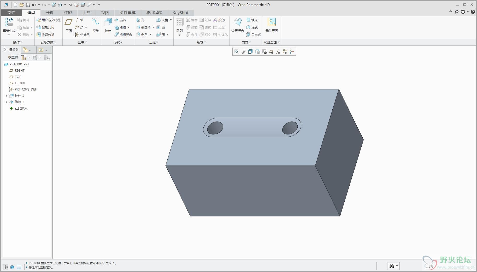Toggle model tree item visibility filter icon
This screenshot has width=477, height=272.
pos(47,57)
